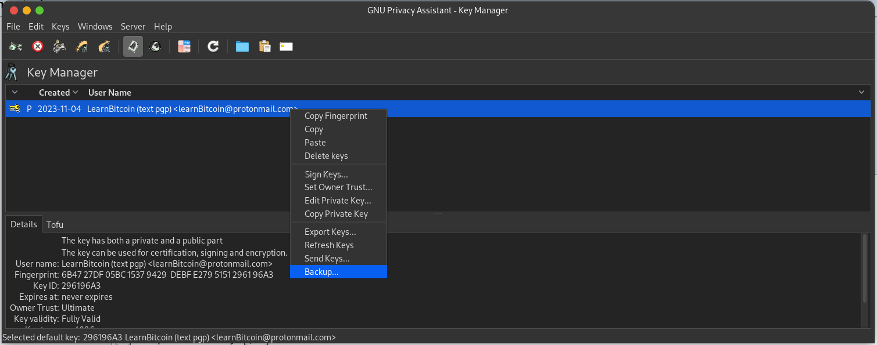This screenshot has height=345, width=877.
Task: Open Preferences from the toolbar icon
Action: click(184, 46)
